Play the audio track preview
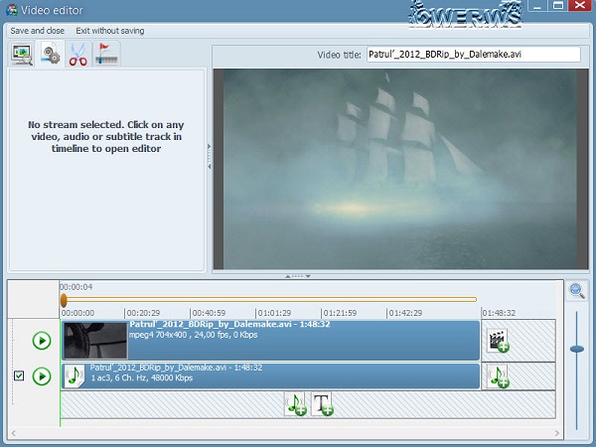The height and width of the screenshot is (447, 596). point(41,376)
